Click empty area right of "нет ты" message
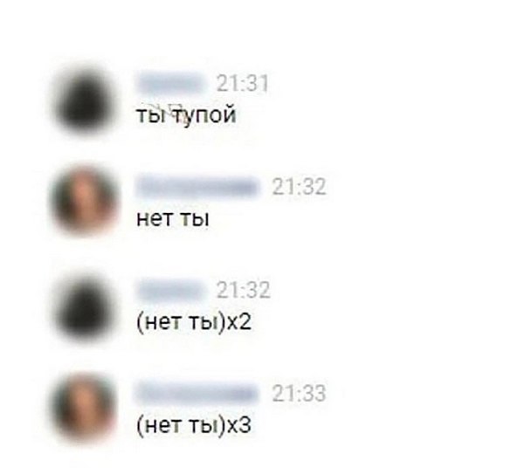 point(368,219)
